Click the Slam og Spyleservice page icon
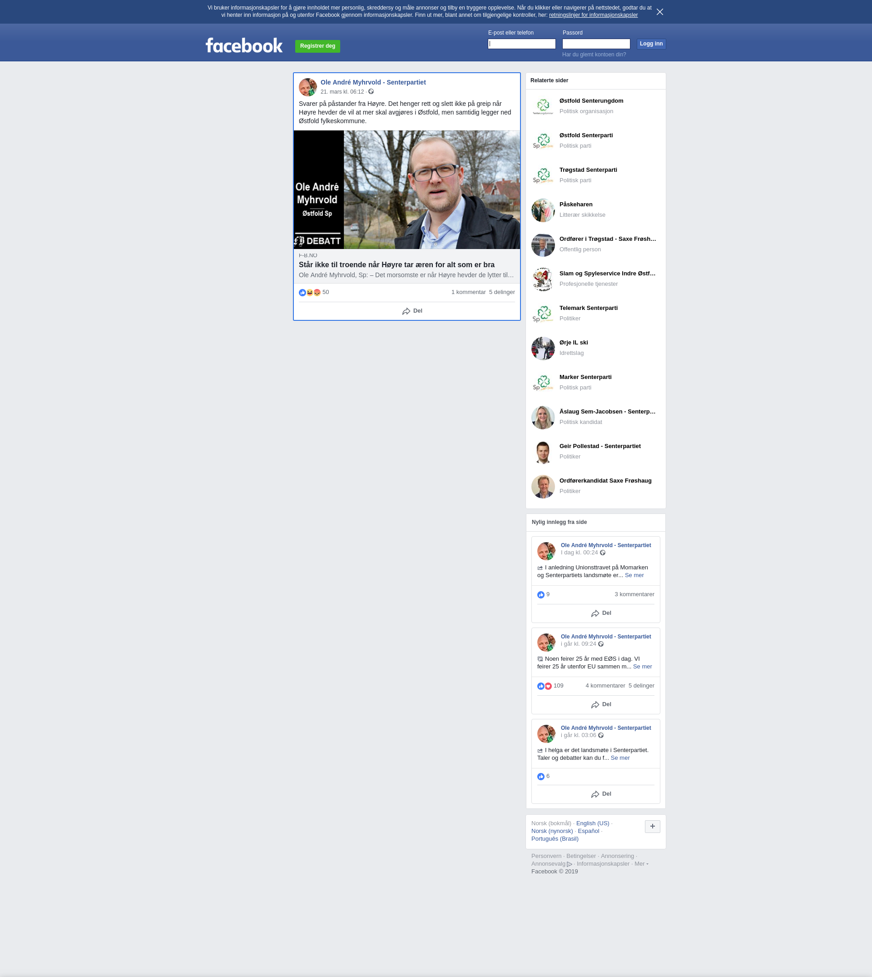The image size is (872, 977). (x=543, y=279)
